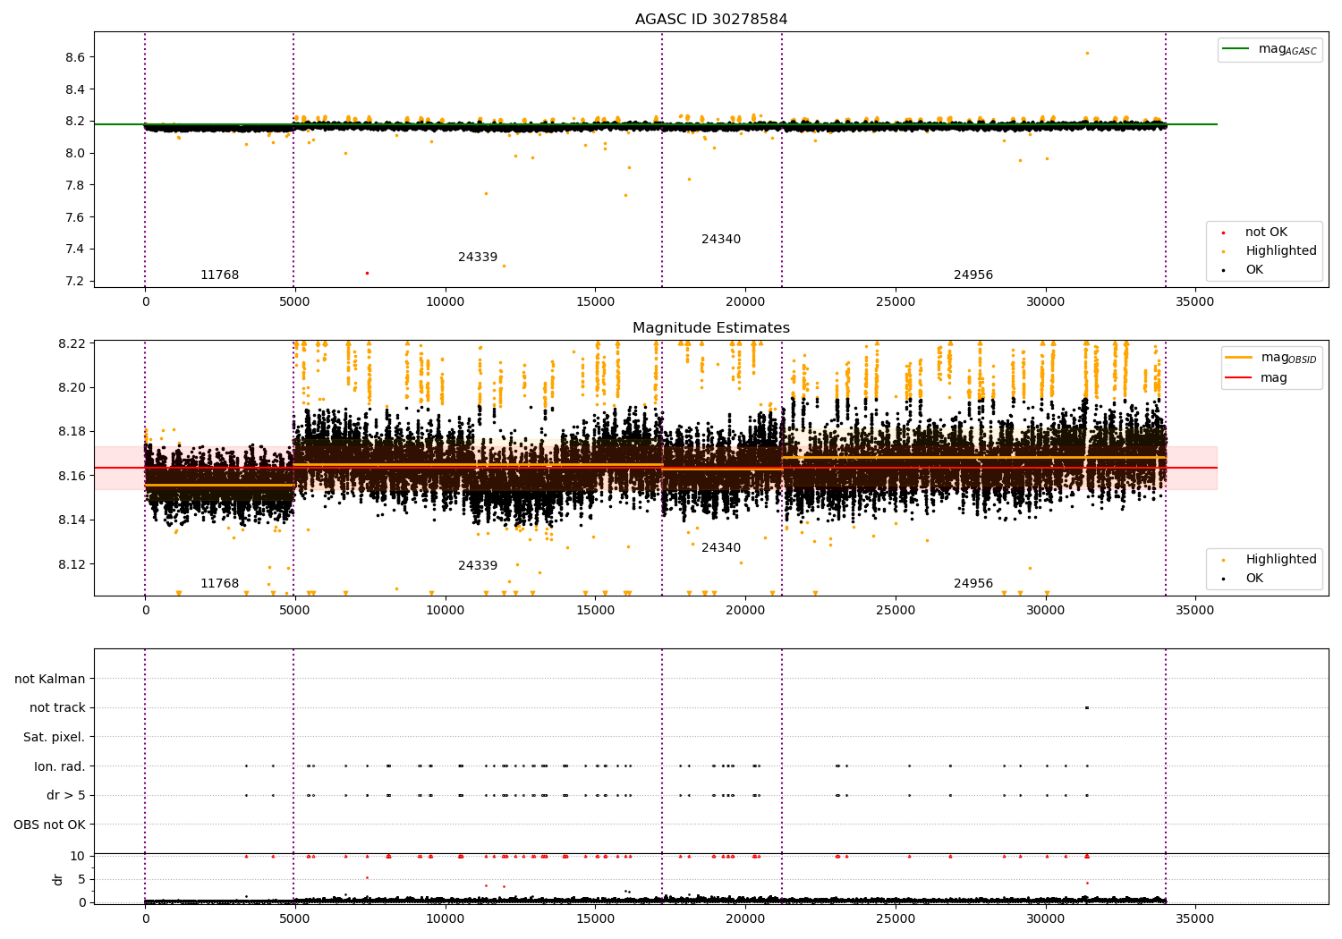The image size is (1342, 939).
Task: Click OBSID label "24339" in the middle plot
Action: pos(478,566)
